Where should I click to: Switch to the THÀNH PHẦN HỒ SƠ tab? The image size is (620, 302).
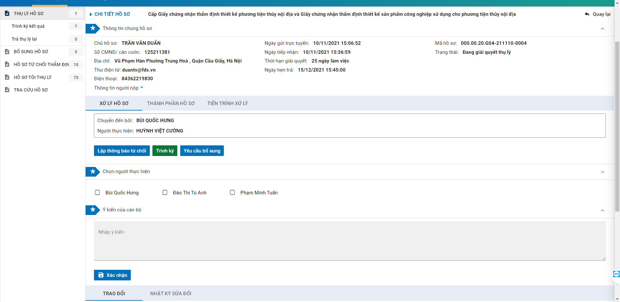coord(171,103)
